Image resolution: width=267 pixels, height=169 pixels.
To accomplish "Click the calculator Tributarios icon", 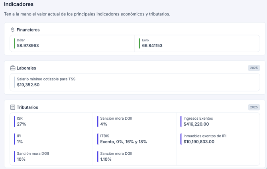I will 13,107.
